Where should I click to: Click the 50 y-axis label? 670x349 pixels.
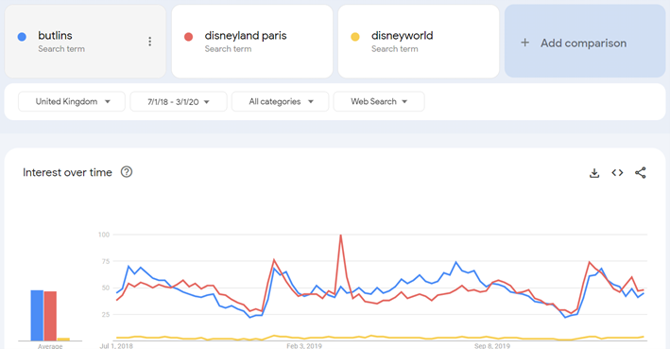pos(106,288)
